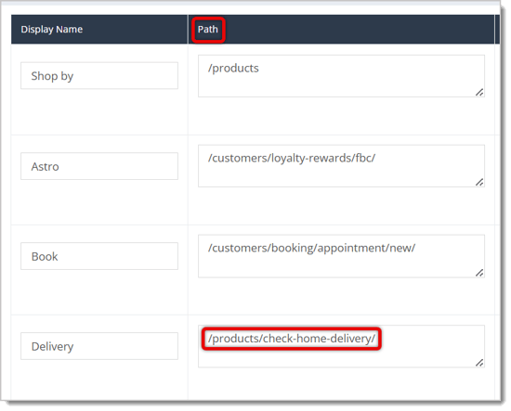Grab resize handle of check-home-delivery path area
The image size is (511, 411).
point(479,363)
